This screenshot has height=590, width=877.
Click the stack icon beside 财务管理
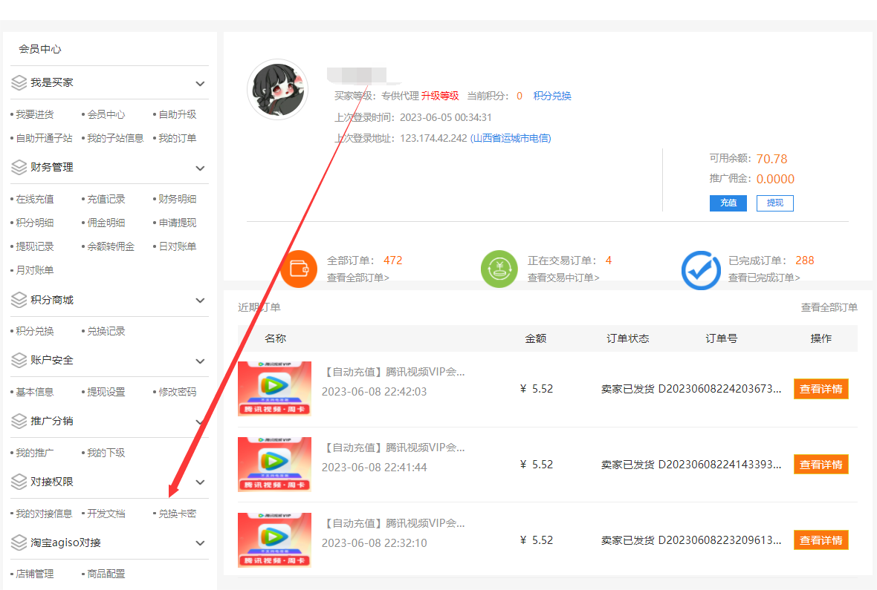pos(19,168)
